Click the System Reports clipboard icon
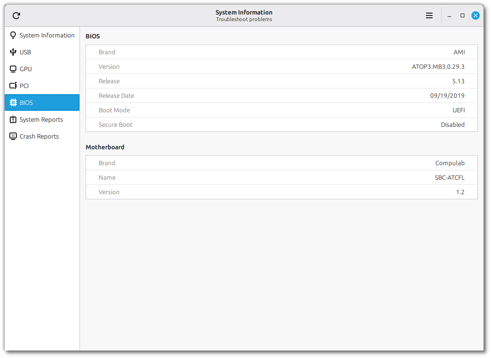Viewport: 491px width, 358px height. (13, 119)
